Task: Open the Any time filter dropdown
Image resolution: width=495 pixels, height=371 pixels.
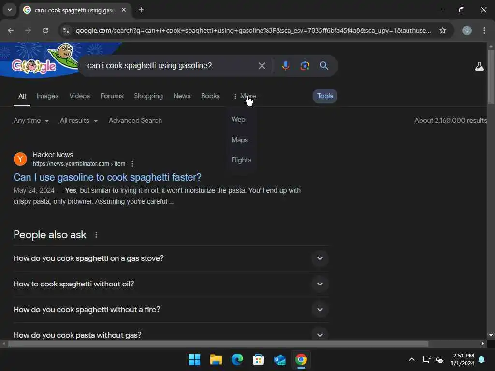Action: 31,120
